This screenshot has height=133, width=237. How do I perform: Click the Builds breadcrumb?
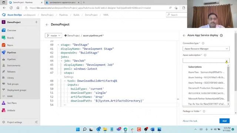click(76, 15)
